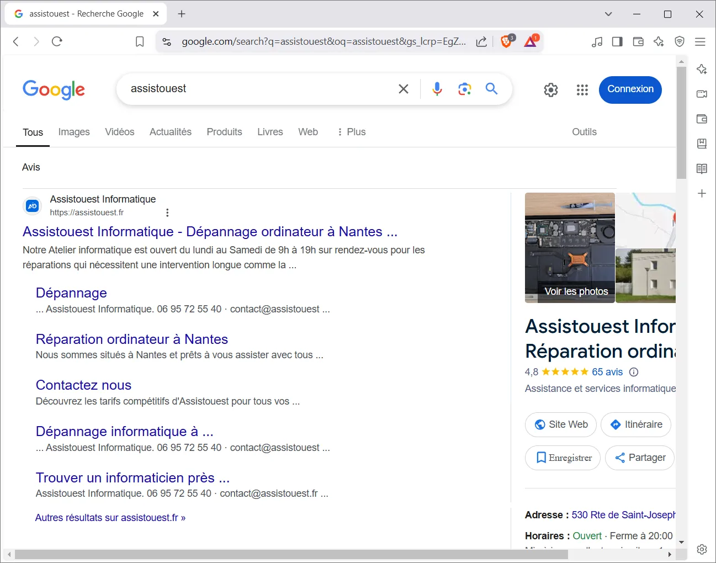
Task: Open a new tab with plus
Action: (x=182, y=14)
